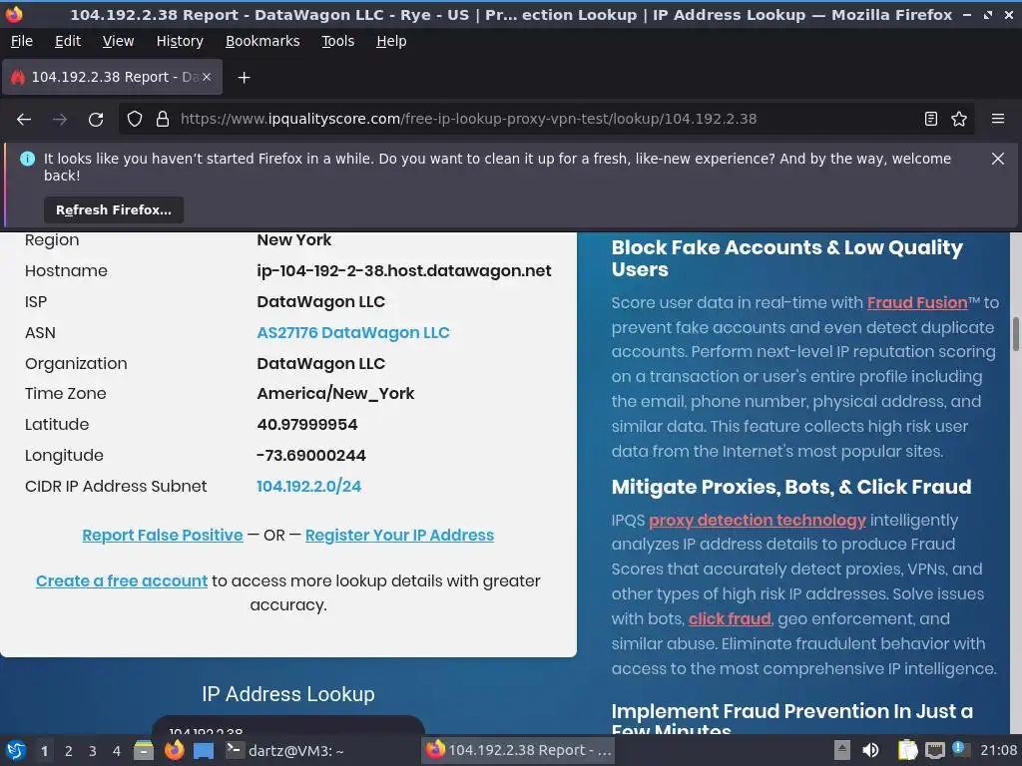The image size is (1022, 766).
Task: Click the America/New_York time zone value
Action: [335, 393]
